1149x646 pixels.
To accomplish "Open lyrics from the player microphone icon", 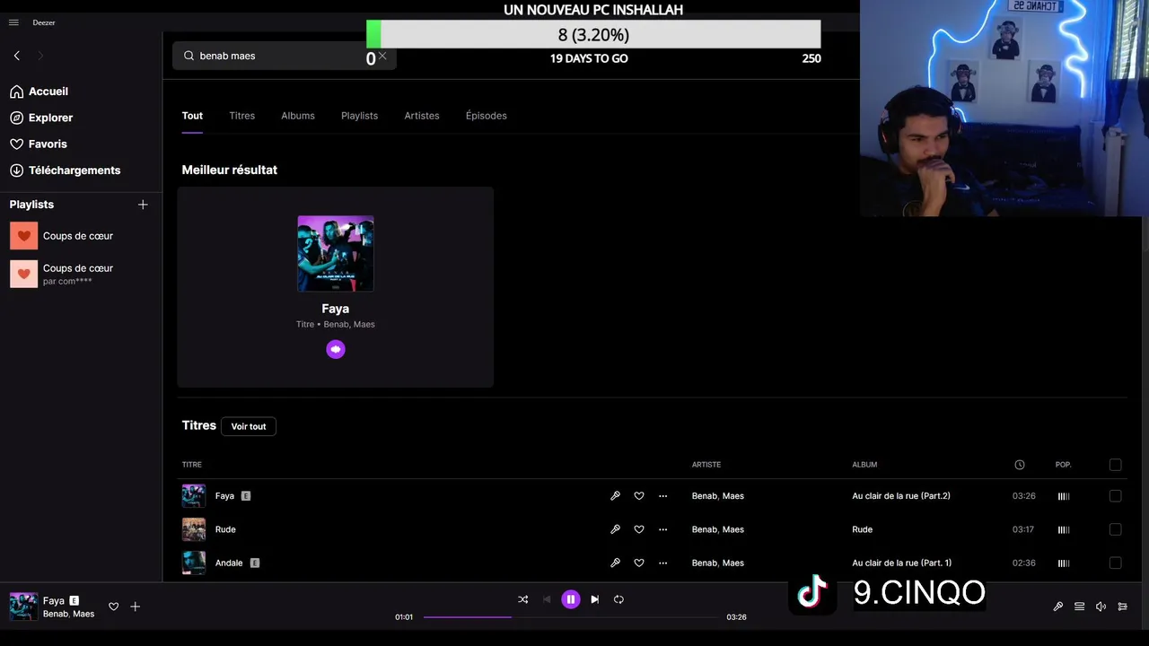I will pyautogui.click(x=1058, y=607).
